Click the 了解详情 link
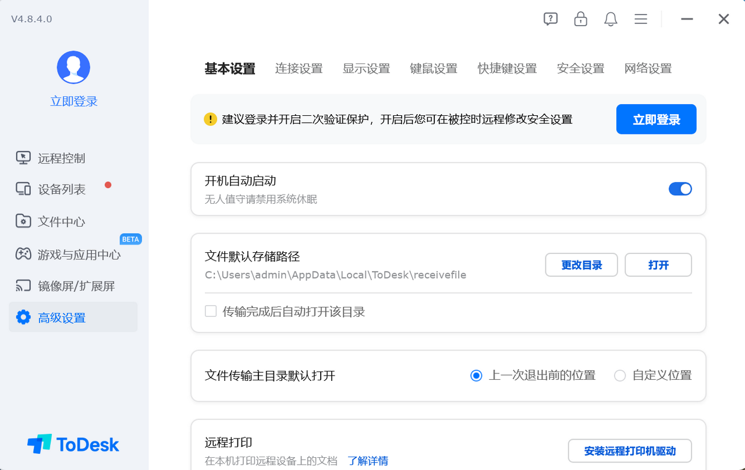This screenshot has height=470, width=745. click(368, 461)
